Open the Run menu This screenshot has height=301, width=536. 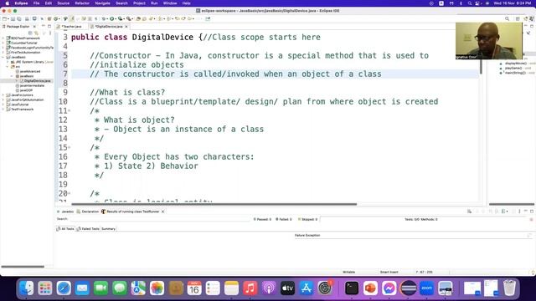(154, 3)
